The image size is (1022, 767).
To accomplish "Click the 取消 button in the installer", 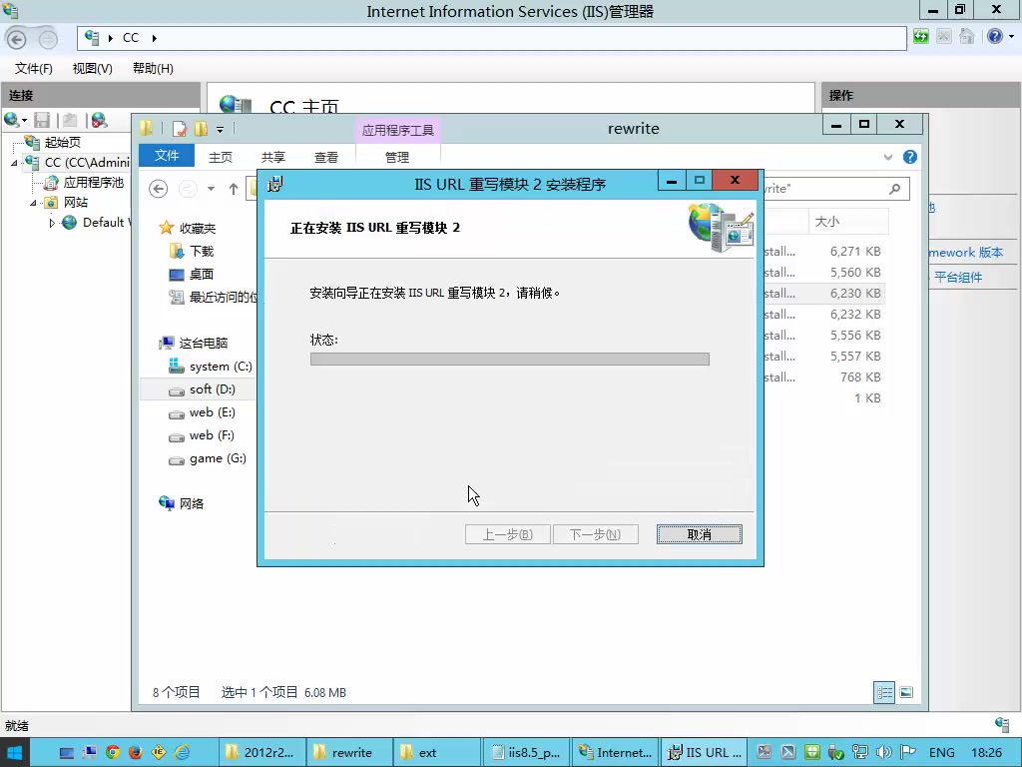I will [x=700, y=535].
